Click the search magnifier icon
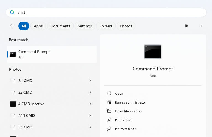 point(12,12)
